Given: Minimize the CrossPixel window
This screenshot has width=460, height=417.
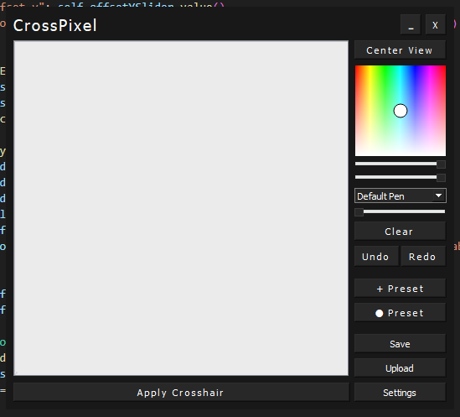Looking at the screenshot, I should [411, 24].
